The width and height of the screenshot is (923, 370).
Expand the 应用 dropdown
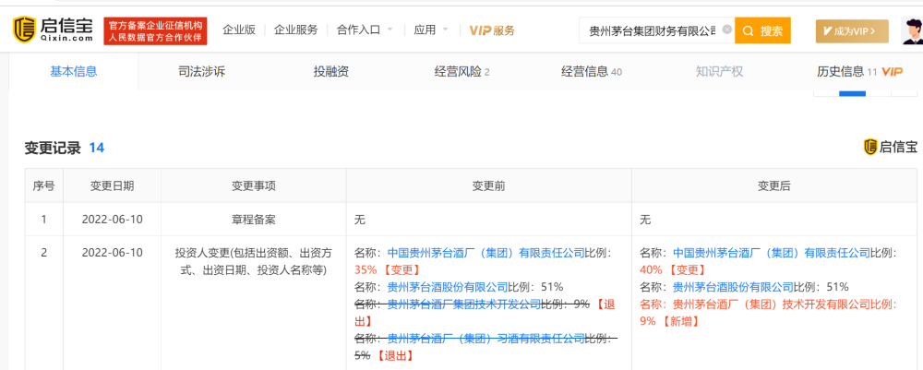click(431, 30)
